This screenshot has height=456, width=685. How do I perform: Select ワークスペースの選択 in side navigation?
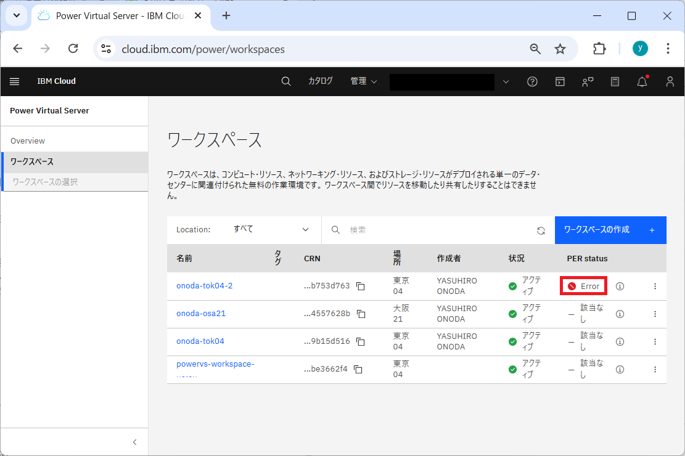45,182
